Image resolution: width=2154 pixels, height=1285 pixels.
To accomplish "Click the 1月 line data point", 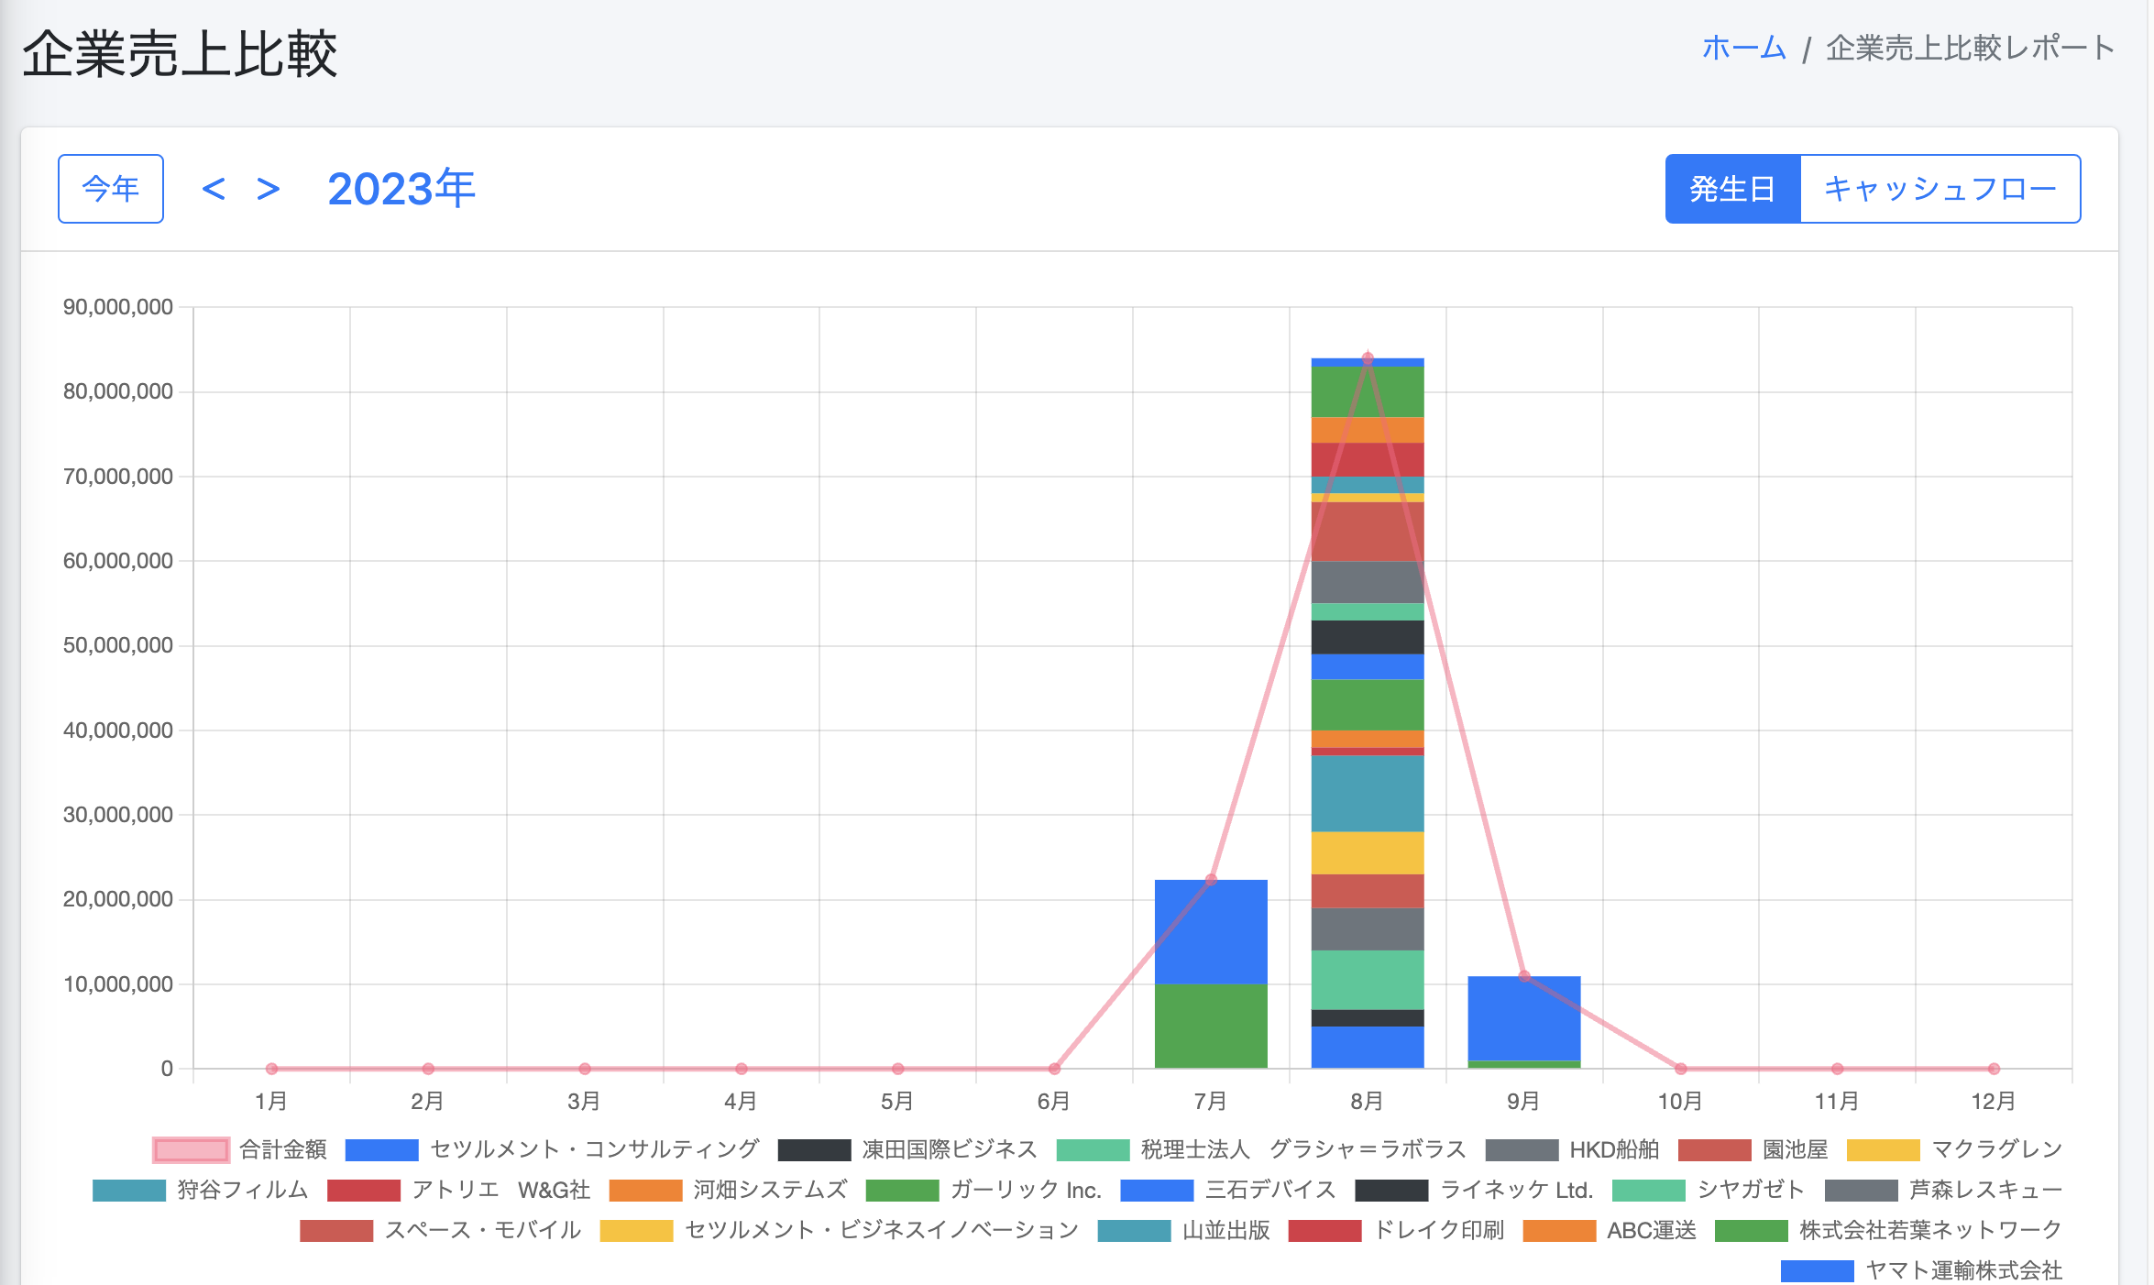I will 271,1069.
